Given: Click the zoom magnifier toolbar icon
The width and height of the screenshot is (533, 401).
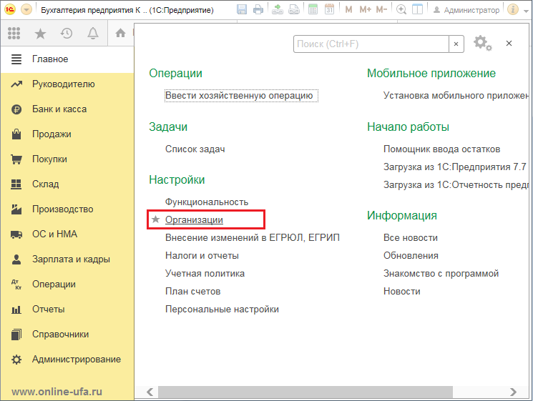Looking at the screenshot, I should click(x=401, y=9).
